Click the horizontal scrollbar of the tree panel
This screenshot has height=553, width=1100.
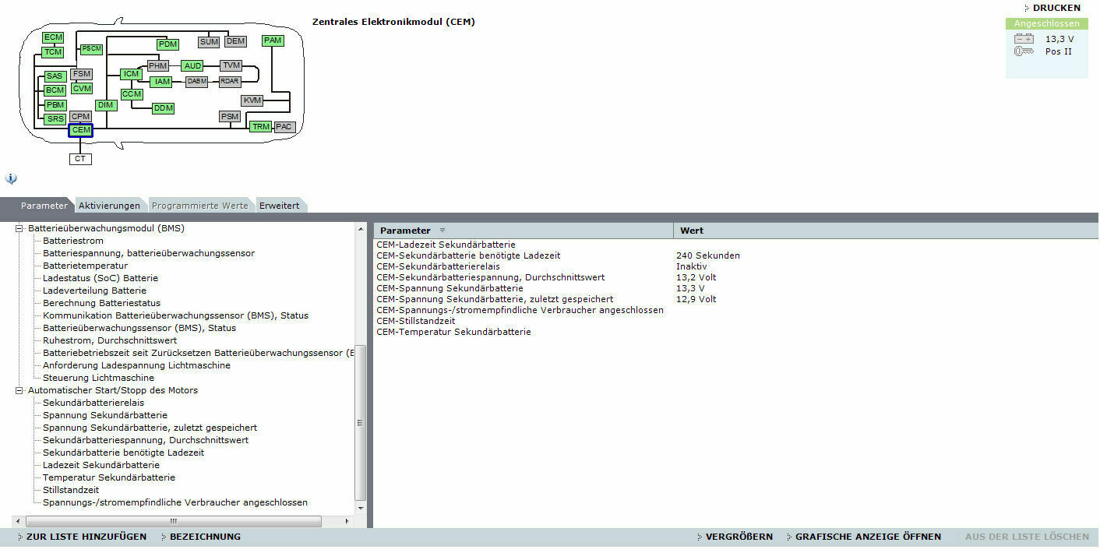tap(173, 521)
